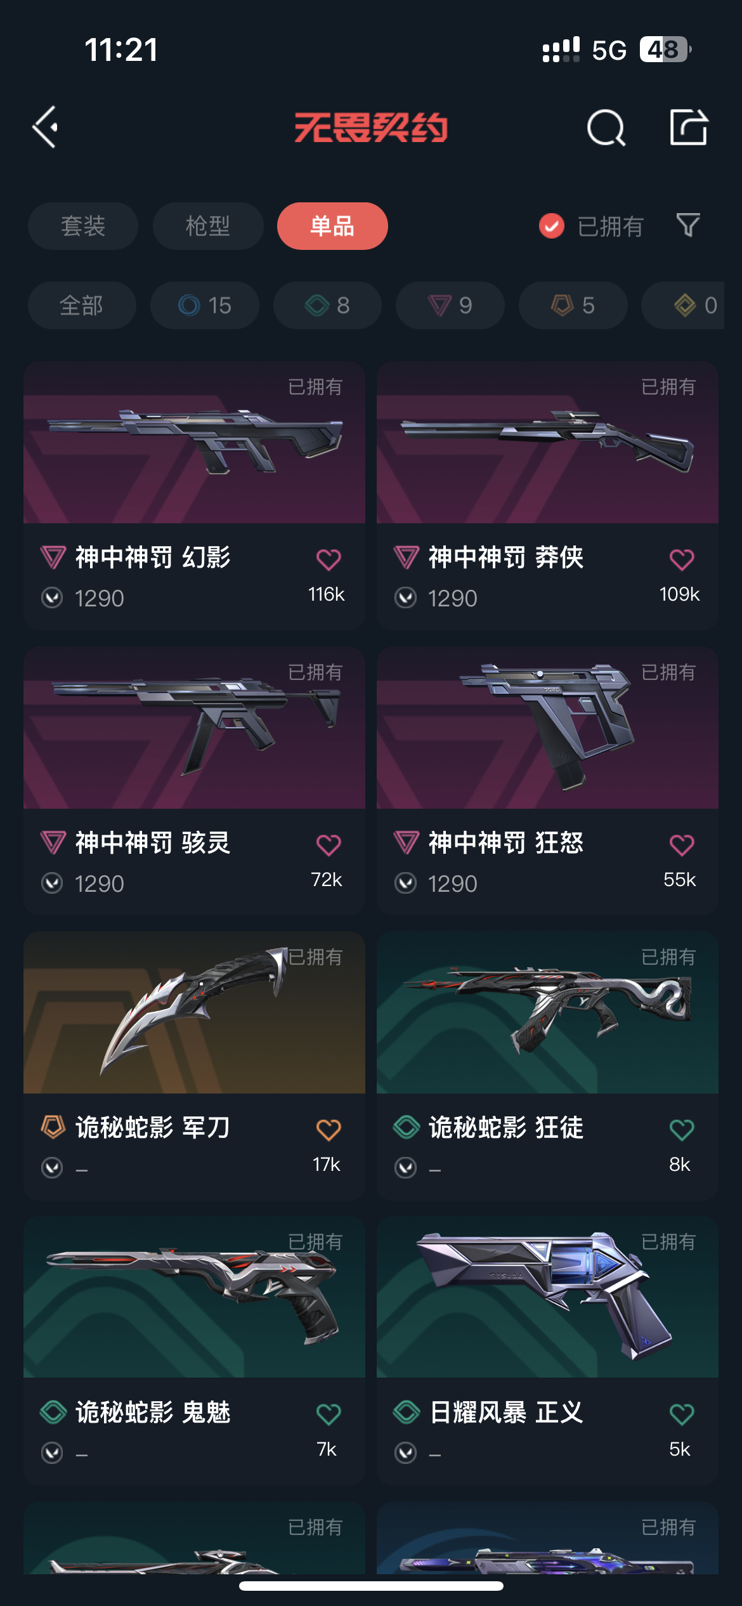The width and height of the screenshot is (742, 1606).
Task: Open search with magnifier icon
Action: pos(606,127)
